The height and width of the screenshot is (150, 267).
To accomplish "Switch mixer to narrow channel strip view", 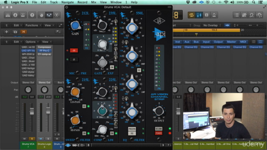I will tap(254, 42).
